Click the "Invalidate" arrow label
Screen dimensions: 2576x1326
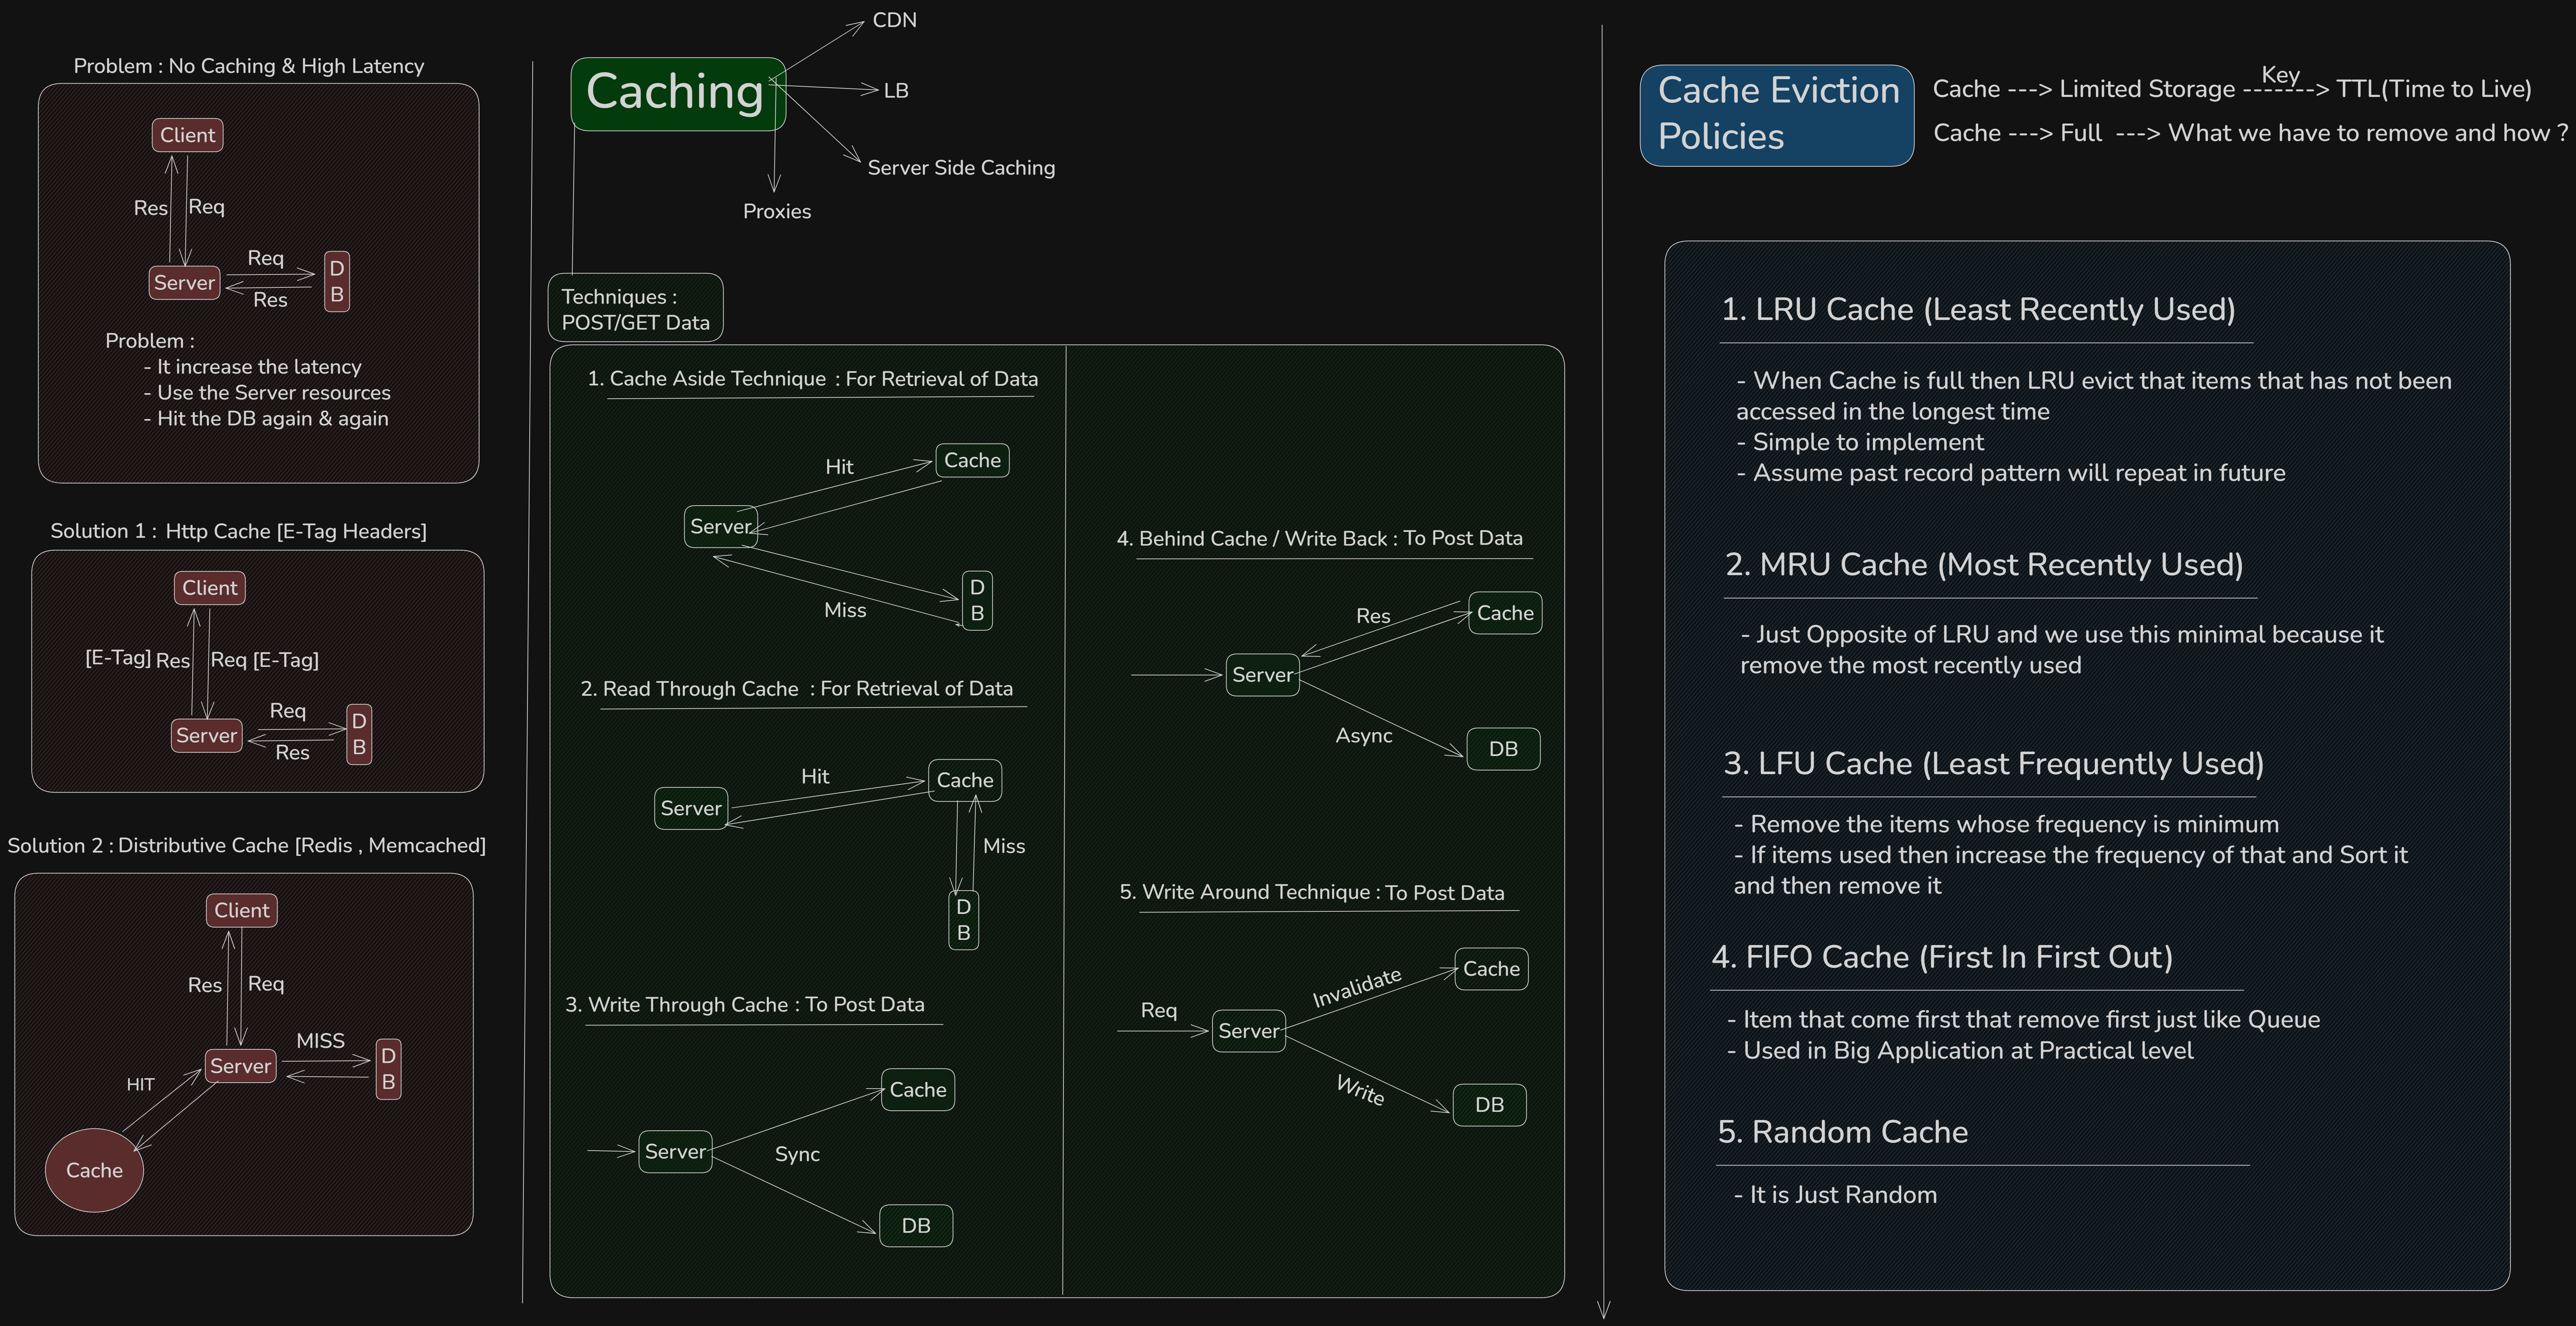pos(1357,988)
